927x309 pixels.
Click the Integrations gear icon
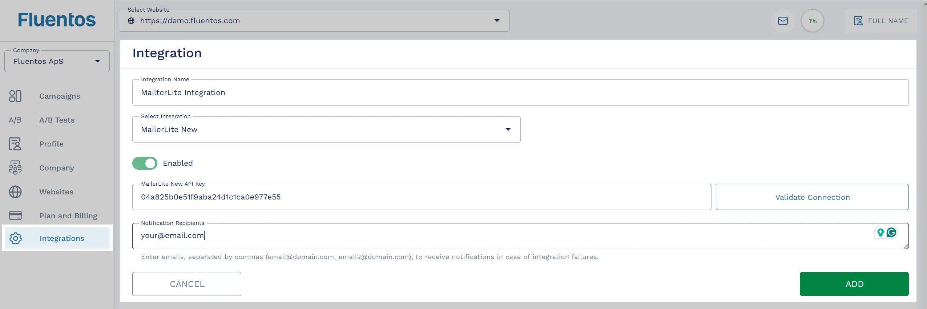(x=16, y=238)
